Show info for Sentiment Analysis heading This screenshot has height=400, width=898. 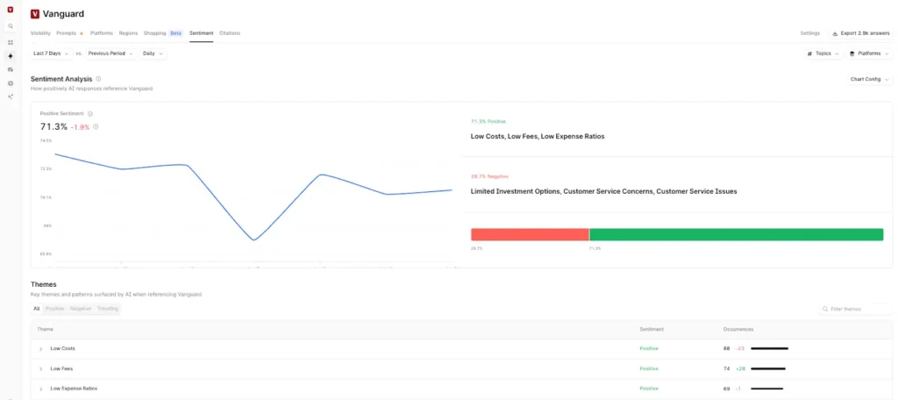98,79
